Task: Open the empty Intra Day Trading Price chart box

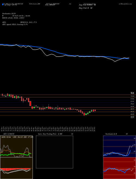Action: (54, 152)
